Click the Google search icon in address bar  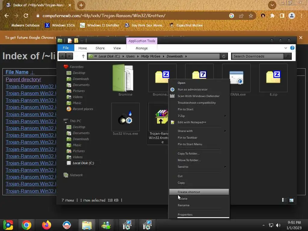232,16
